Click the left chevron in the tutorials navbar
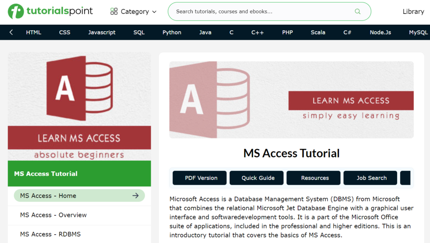 [x=10, y=32]
